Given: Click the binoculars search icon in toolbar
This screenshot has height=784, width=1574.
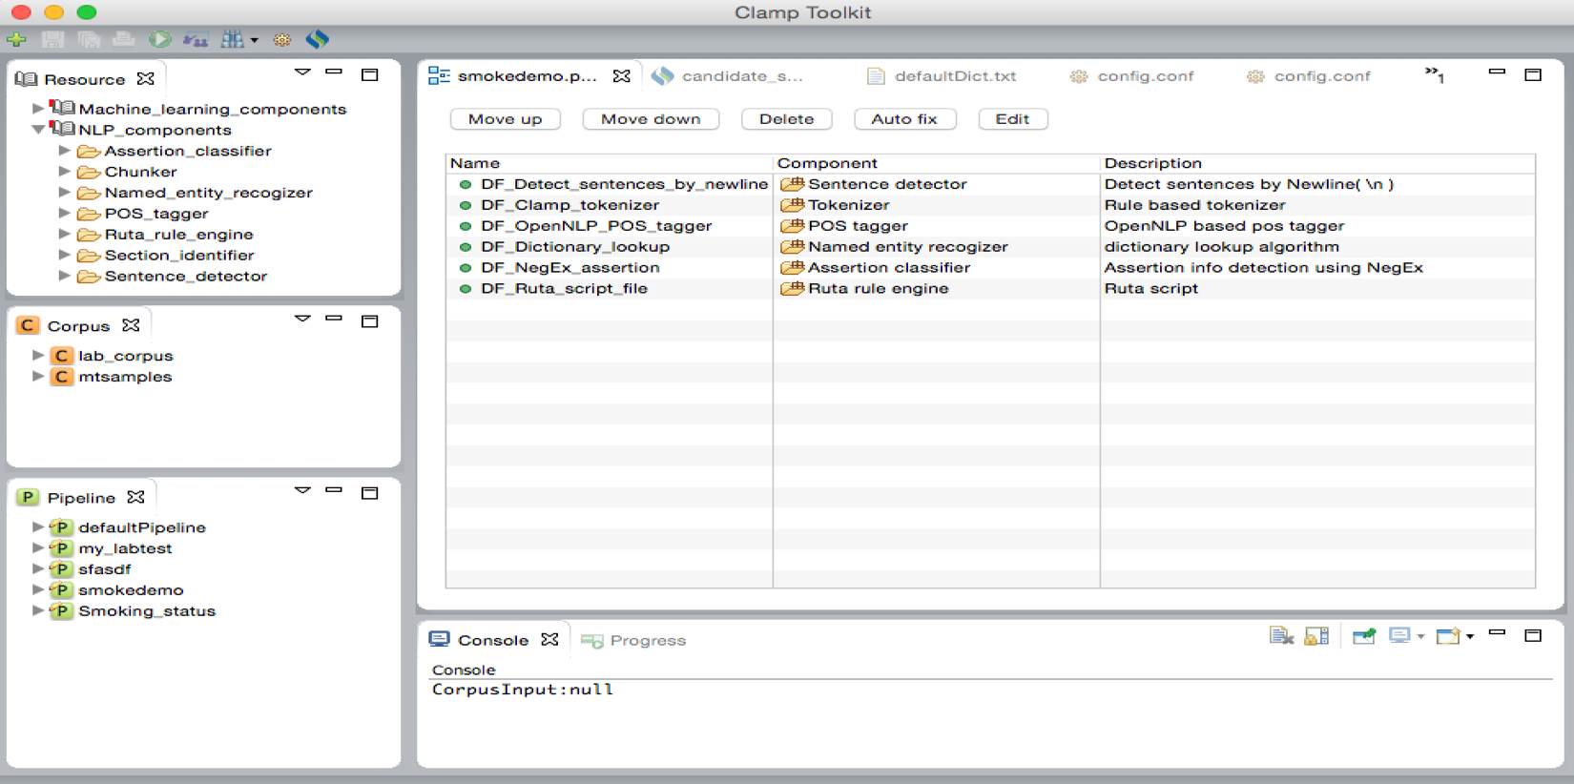Looking at the screenshot, I should (232, 39).
